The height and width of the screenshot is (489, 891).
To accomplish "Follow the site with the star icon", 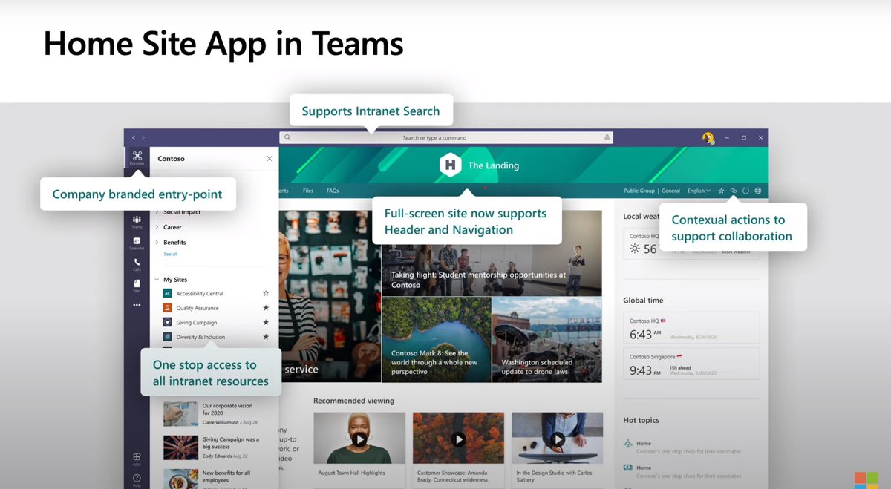I will 721,191.
